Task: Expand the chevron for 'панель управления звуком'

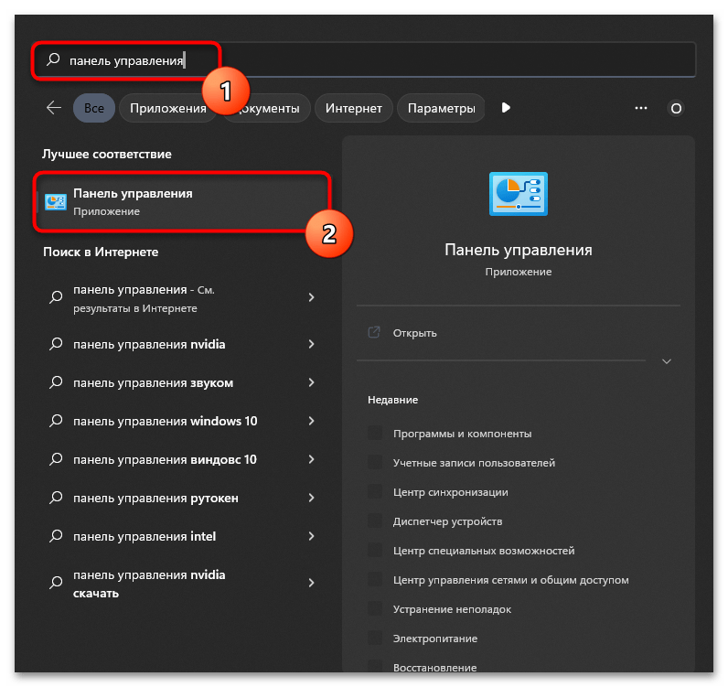Action: [x=312, y=382]
